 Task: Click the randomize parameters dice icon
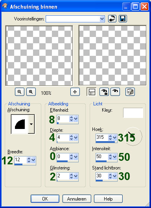(x=130, y=92)
